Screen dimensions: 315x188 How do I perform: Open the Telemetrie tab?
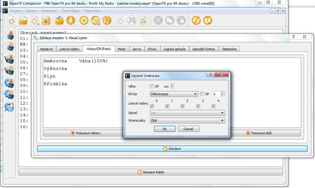click(229, 49)
